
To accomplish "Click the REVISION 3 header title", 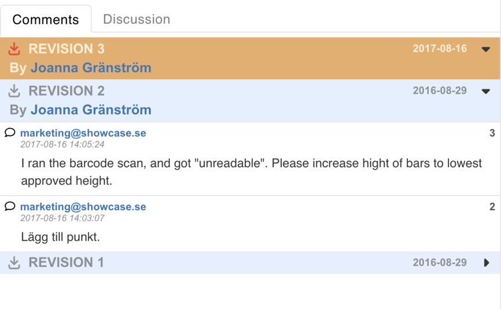I will [67, 49].
